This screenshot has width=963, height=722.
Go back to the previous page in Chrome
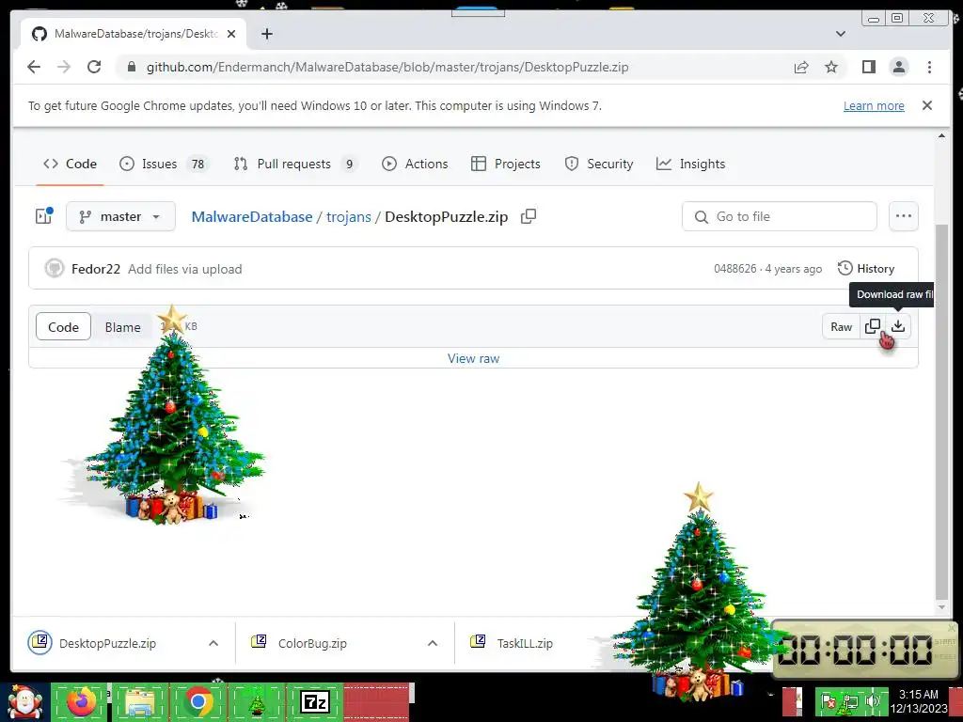point(34,67)
